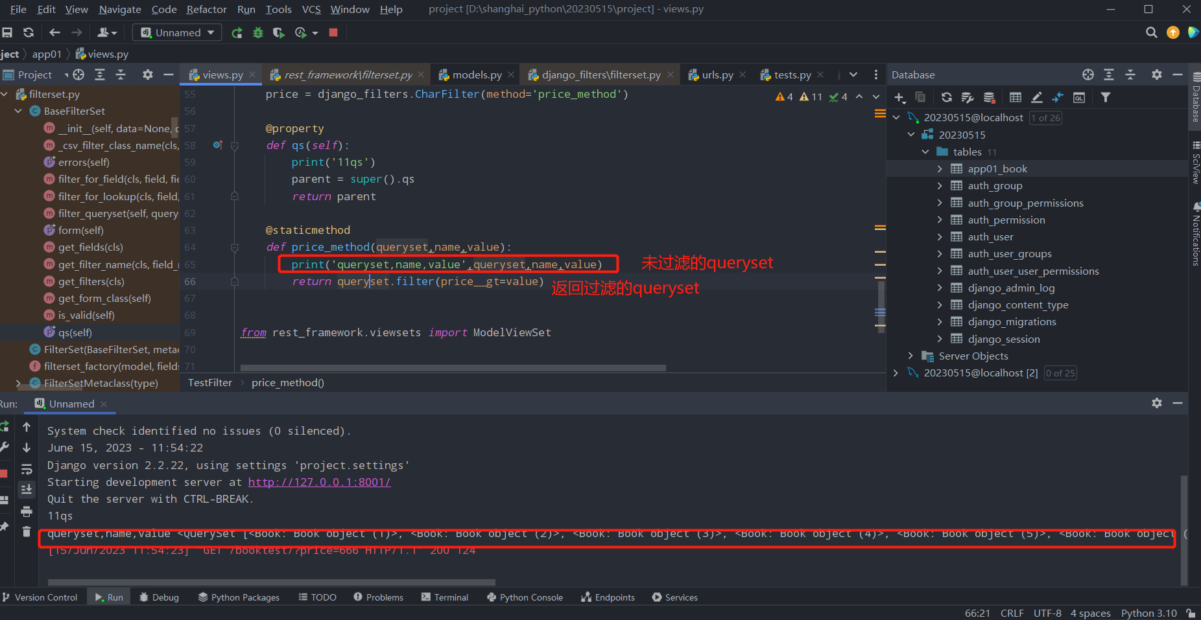Image resolution: width=1201 pixels, height=620 pixels.
Task: Open Project panel settings gear
Action: pos(148,75)
